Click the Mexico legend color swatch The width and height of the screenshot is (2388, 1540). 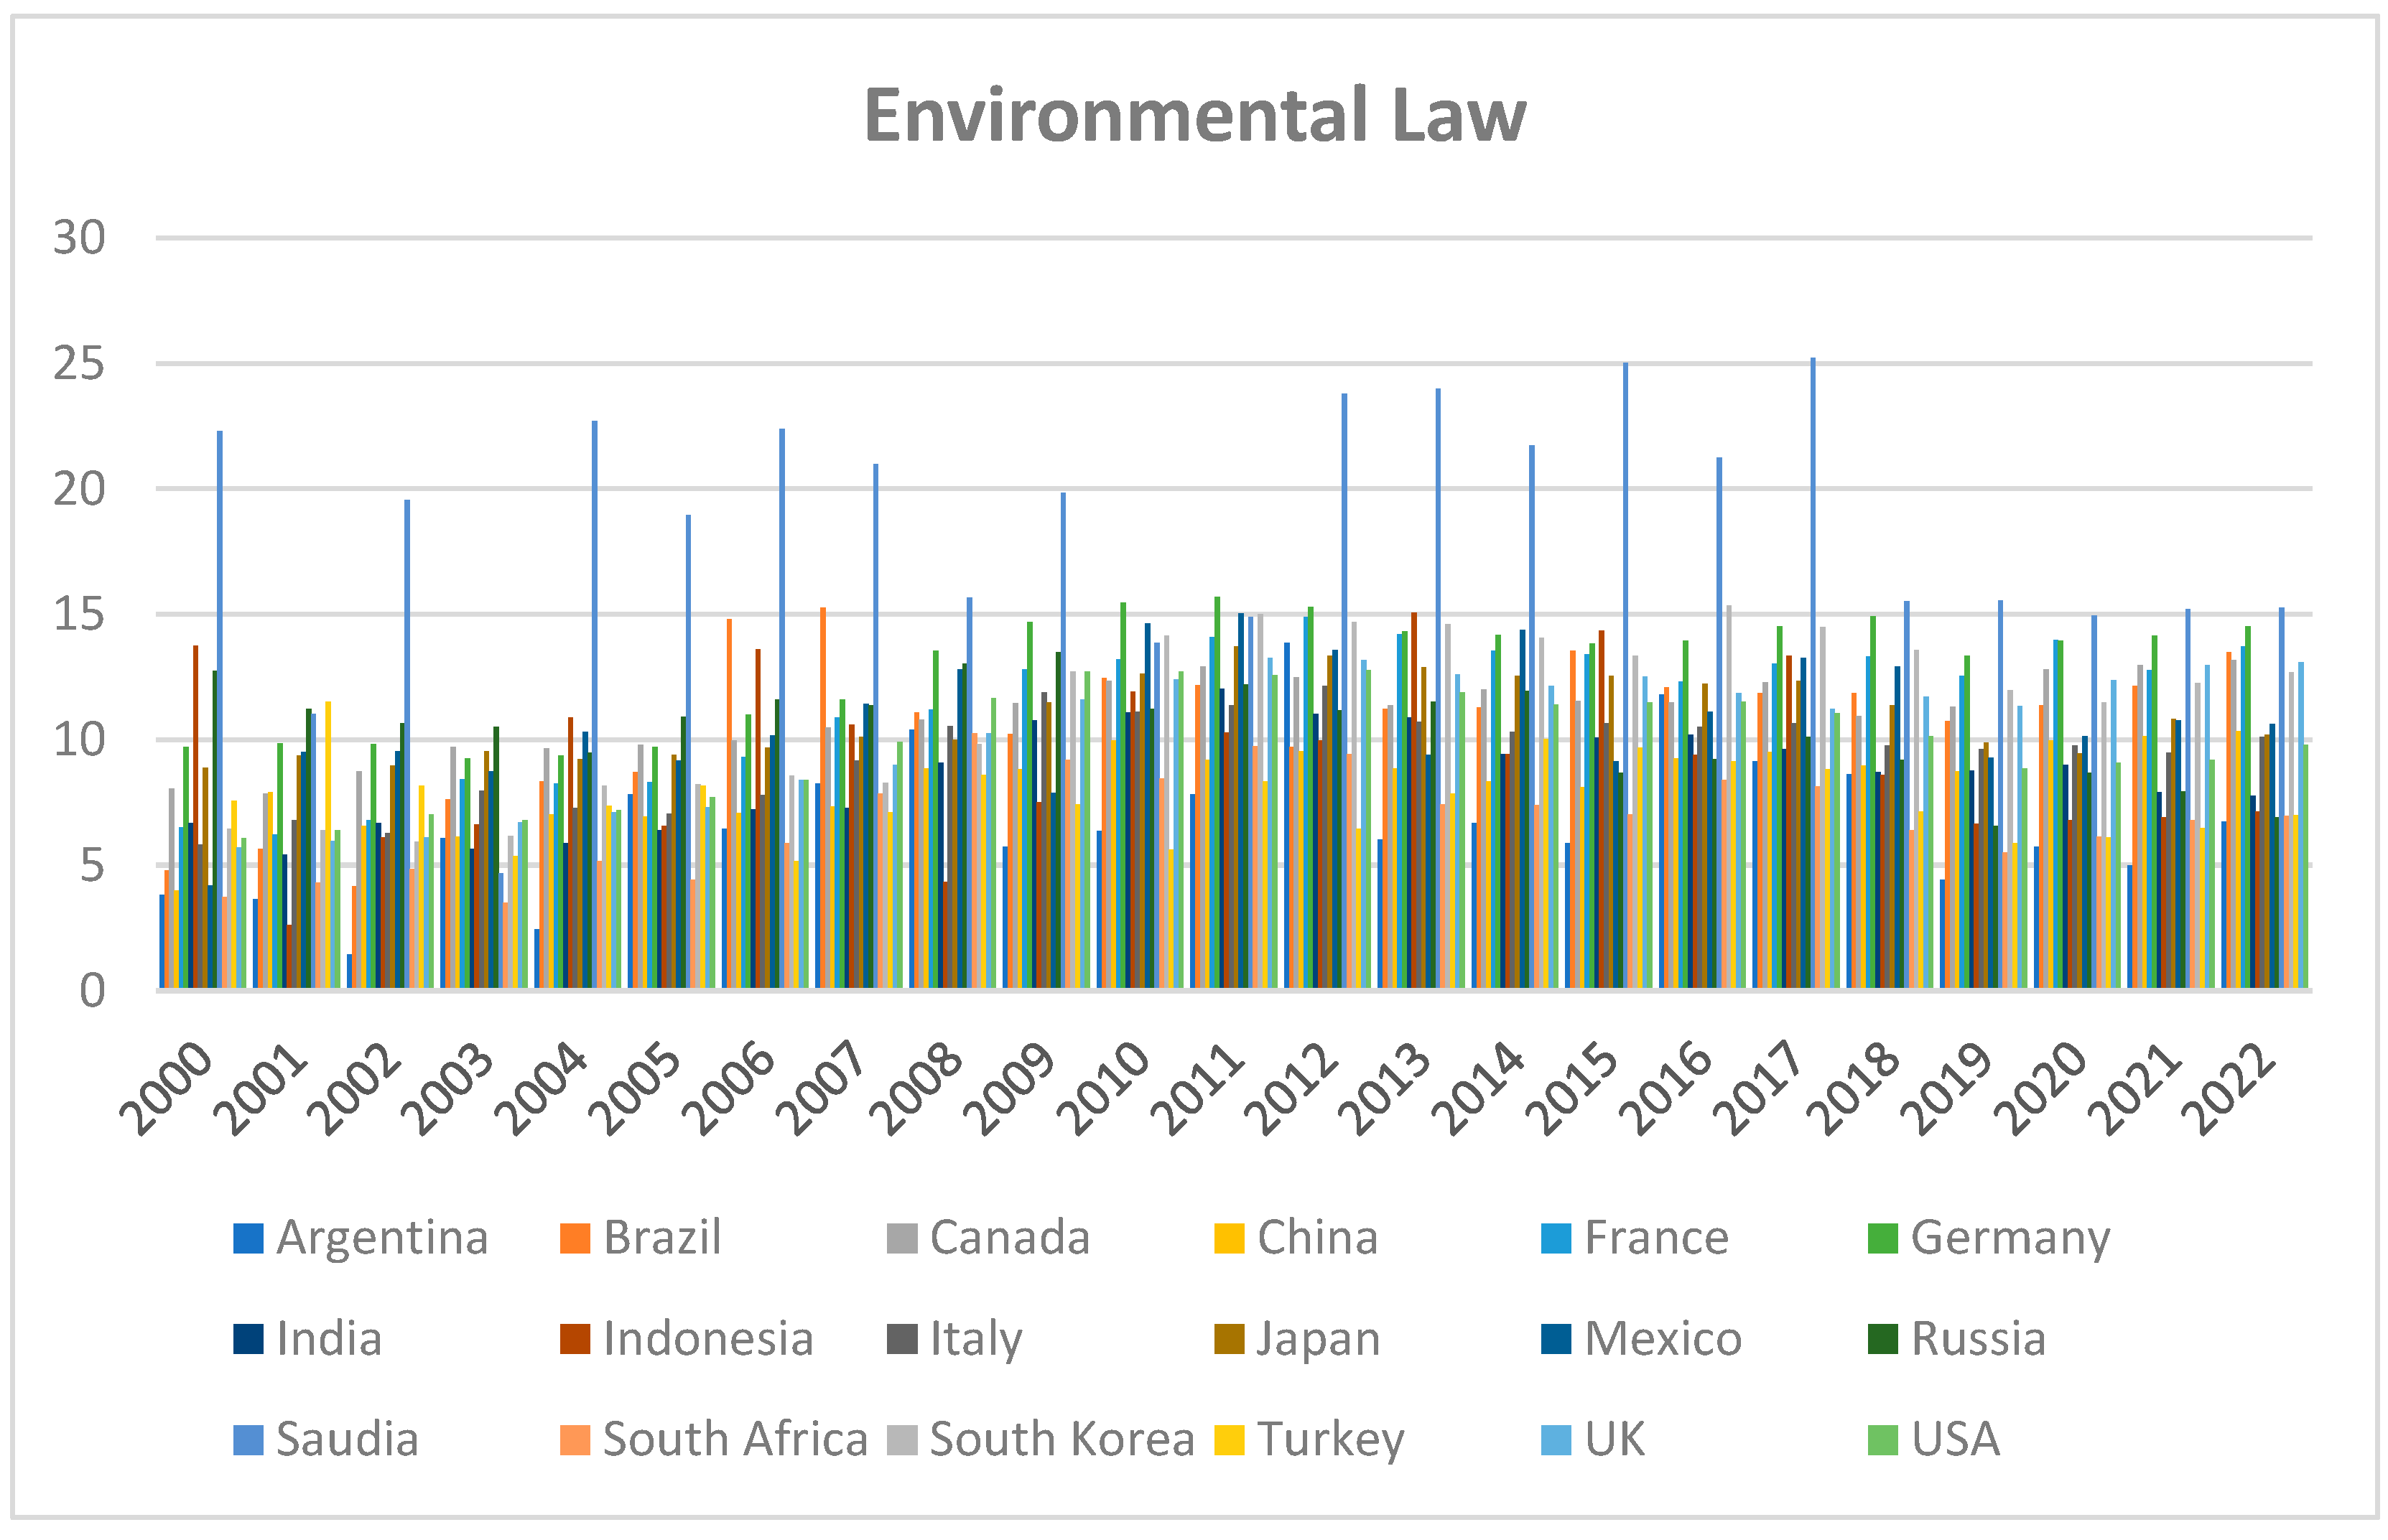[x=1556, y=1339]
